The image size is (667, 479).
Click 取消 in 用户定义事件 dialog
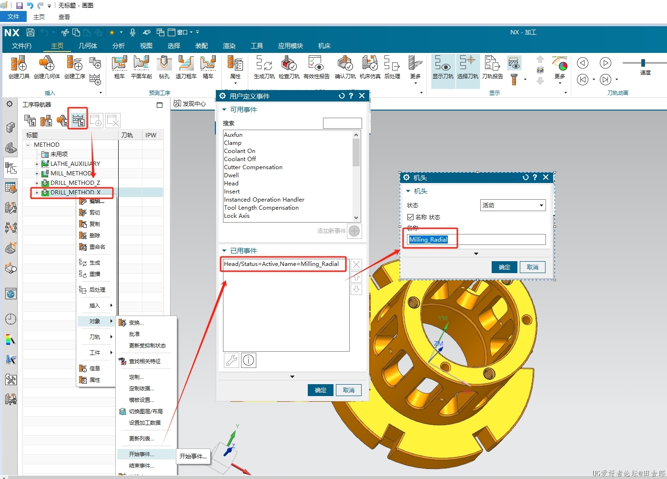coord(349,390)
